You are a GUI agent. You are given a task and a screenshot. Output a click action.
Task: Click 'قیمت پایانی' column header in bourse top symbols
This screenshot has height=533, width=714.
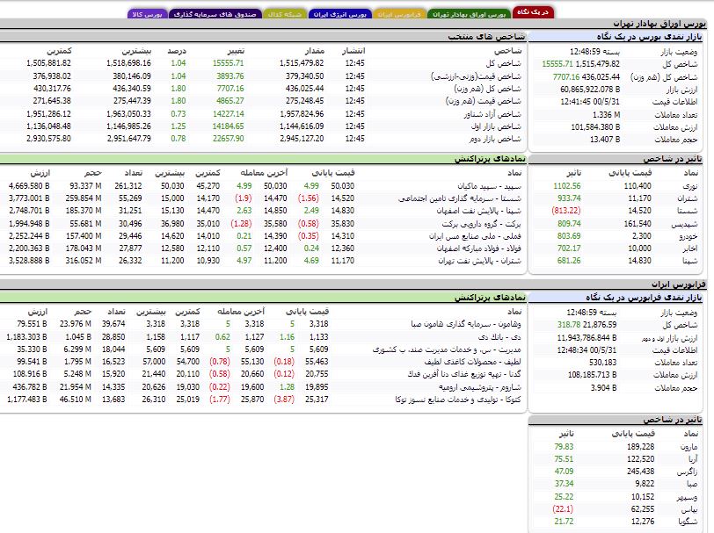333,173
